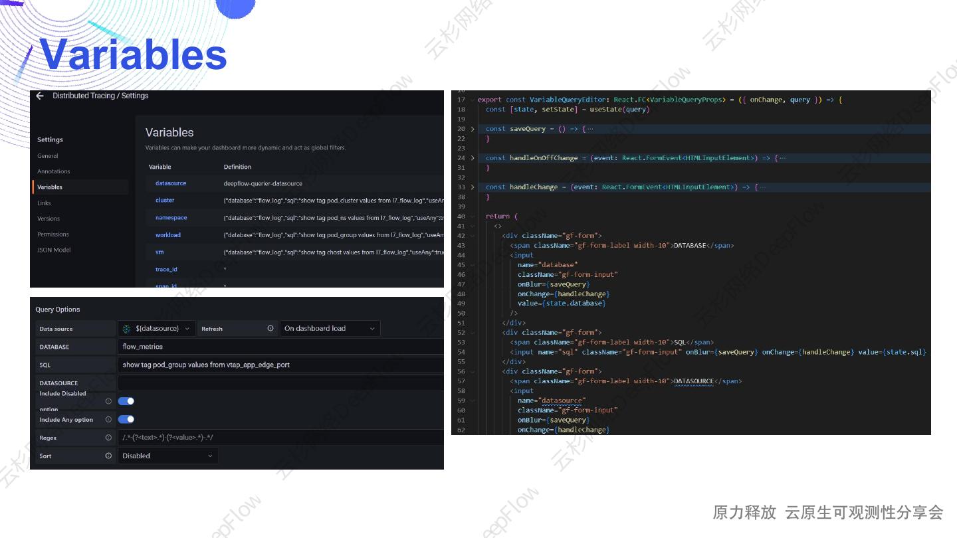
Task: Click 'VariableQueryEditor' on code line 17
Action: click(x=568, y=100)
